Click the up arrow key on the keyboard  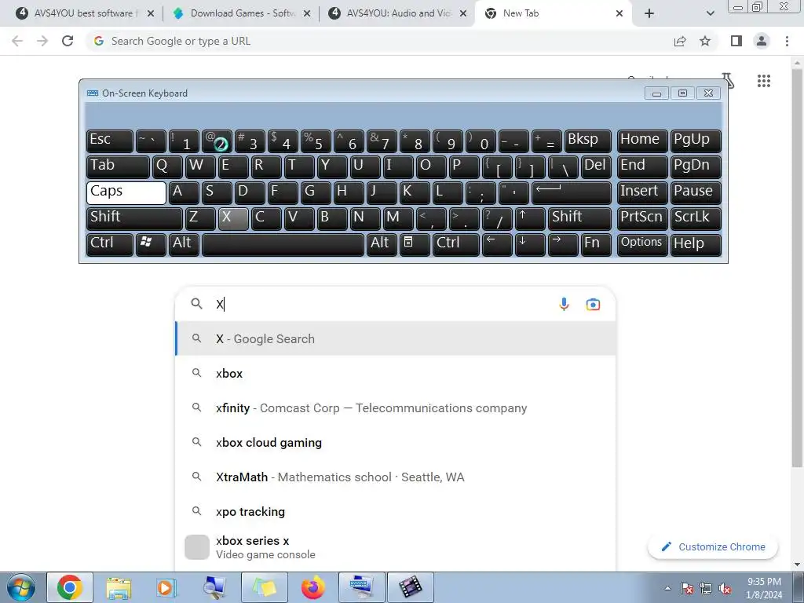(x=530, y=218)
